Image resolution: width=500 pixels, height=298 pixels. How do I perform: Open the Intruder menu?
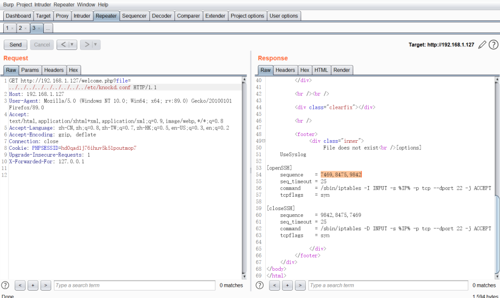tap(43, 4)
